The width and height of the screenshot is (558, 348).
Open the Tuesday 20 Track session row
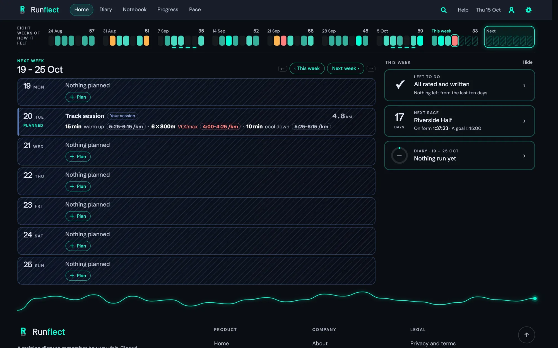click(x=196, y=122)
